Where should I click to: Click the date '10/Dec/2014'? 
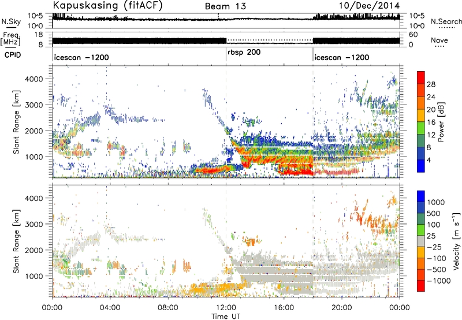click(x=369, y=6)
